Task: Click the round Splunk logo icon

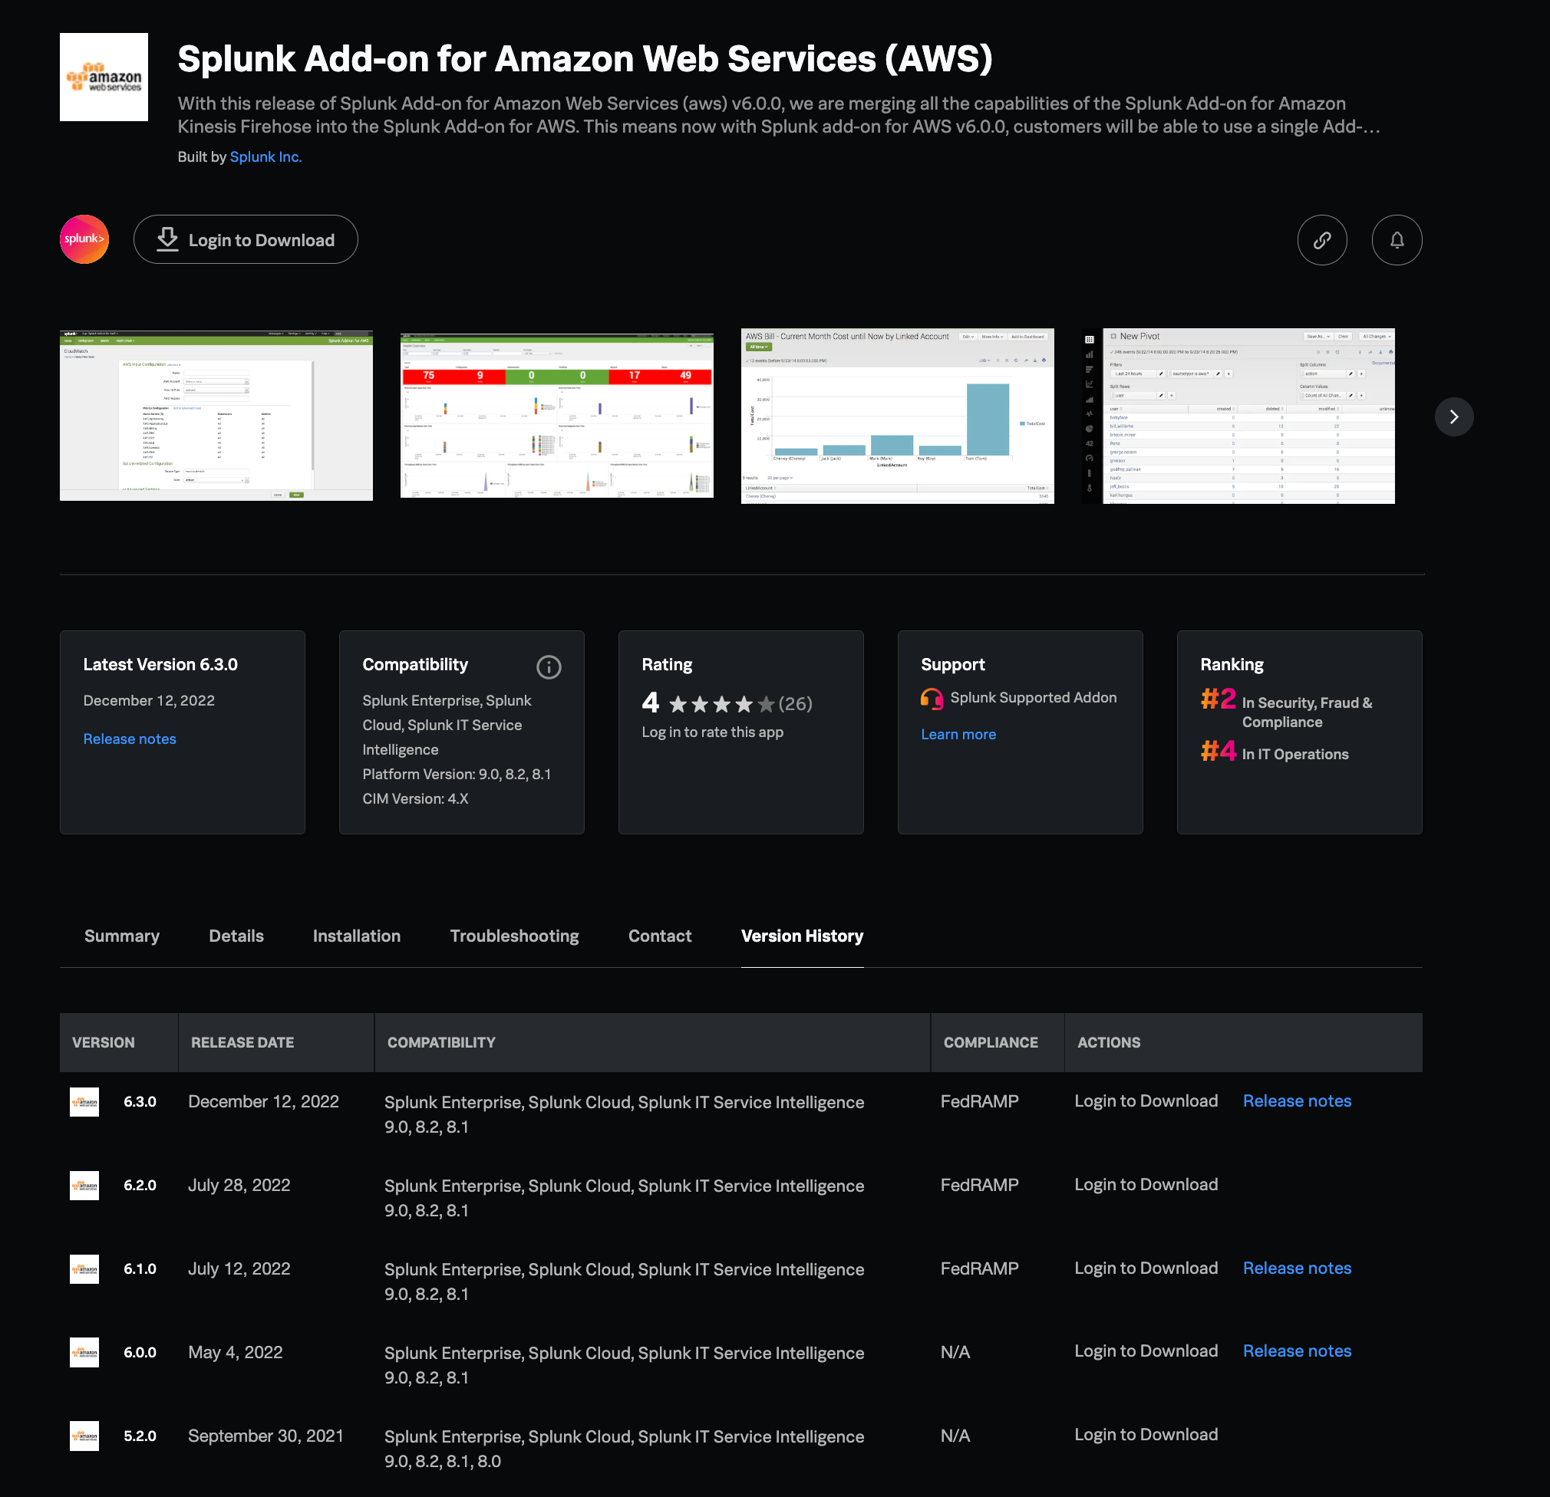Action: [84, 239]
